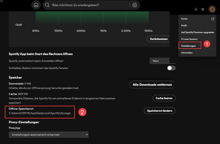Click the search magnifier icon
This screenshot has width=220, height=144.
coord(47,5)
